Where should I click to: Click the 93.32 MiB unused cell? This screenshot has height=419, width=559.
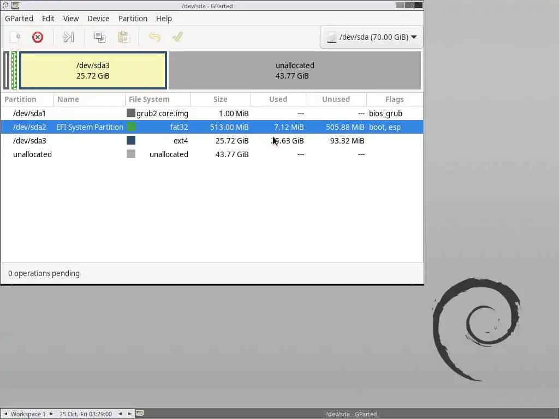coord(347,141)
